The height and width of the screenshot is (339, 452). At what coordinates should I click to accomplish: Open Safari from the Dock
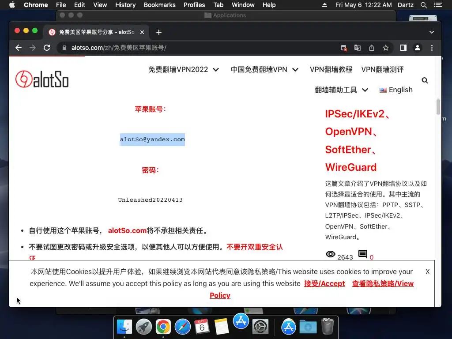pos(182,327)
